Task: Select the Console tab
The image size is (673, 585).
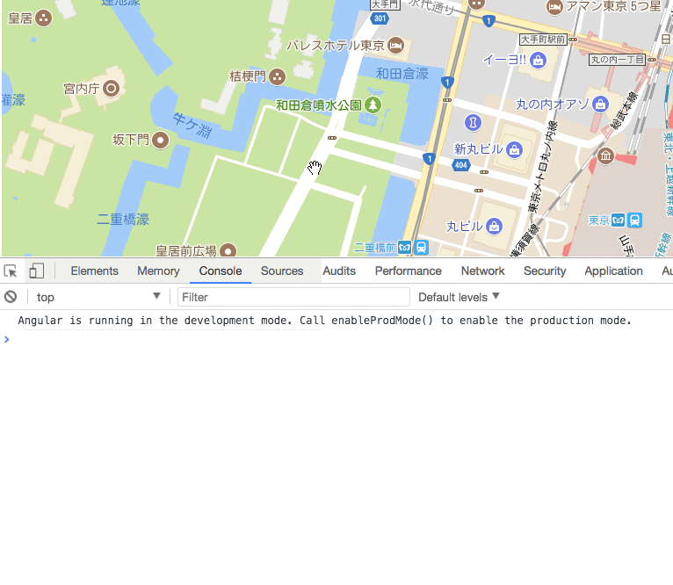Action: point(221,271)
